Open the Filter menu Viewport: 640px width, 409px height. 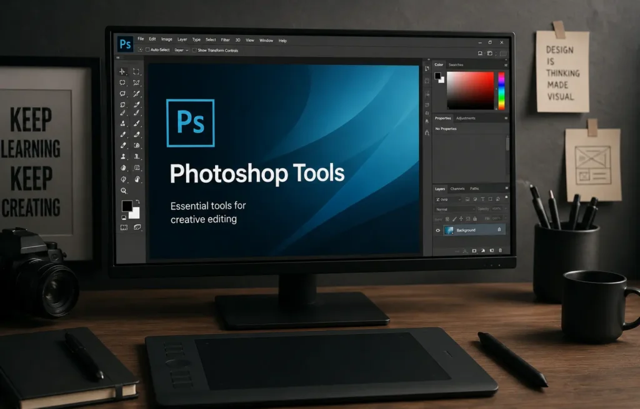tap(225, 40)
